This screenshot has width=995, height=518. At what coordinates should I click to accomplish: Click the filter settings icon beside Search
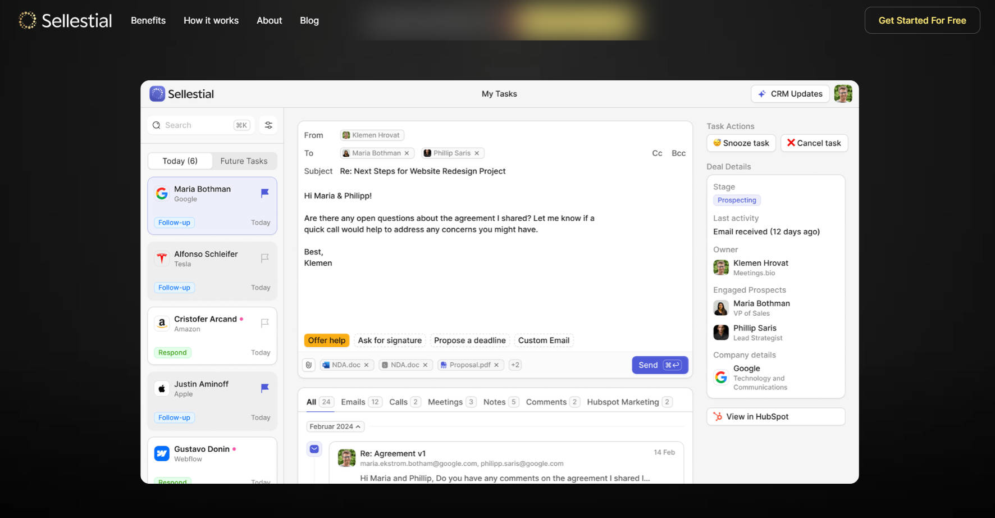[x=268, y=125]
